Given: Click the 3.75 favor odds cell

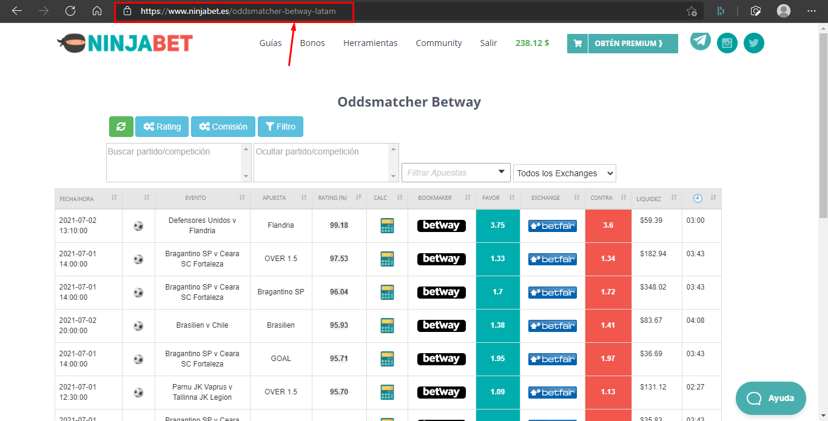Looking at the screenshot, I should click(497, 225).
